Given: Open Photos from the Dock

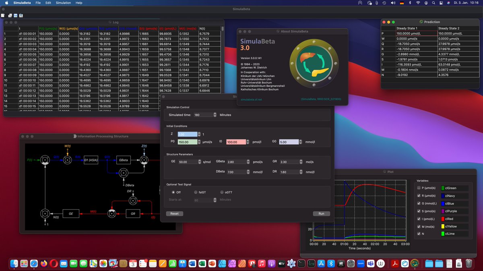Looking at the screenshot, I should coord(103,263).
